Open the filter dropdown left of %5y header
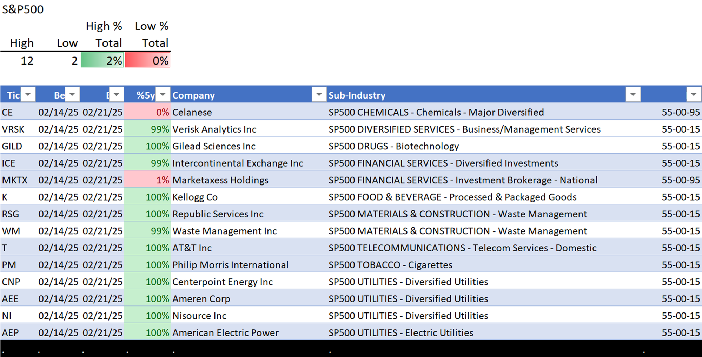The height and width of the screenshot is (357, 702). coord(117,94)
